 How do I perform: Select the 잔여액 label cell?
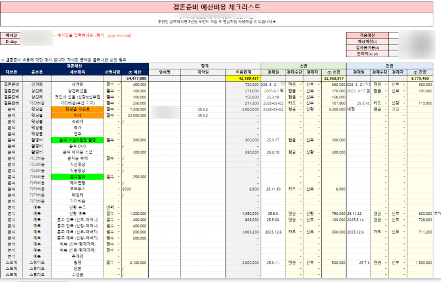pyautogui.click(x=367, y=54)
